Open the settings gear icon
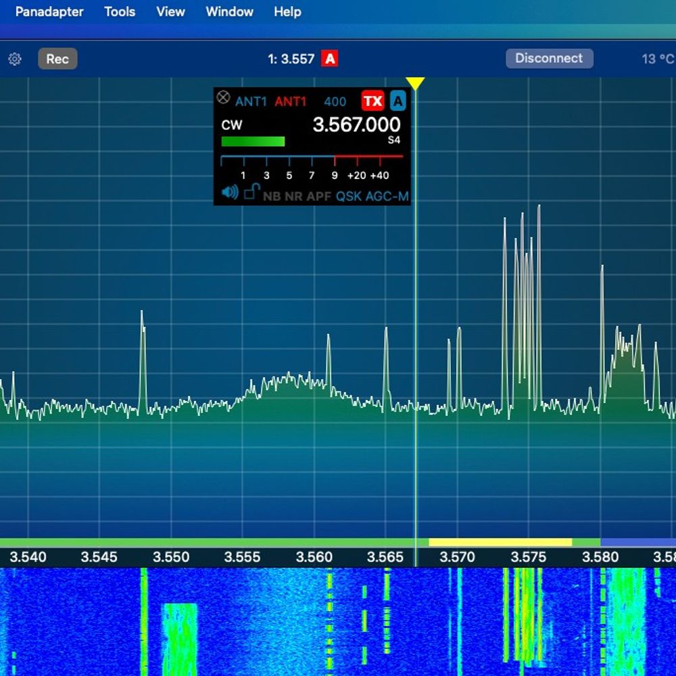This screenshot has height=676, width=676. point(15,59)
